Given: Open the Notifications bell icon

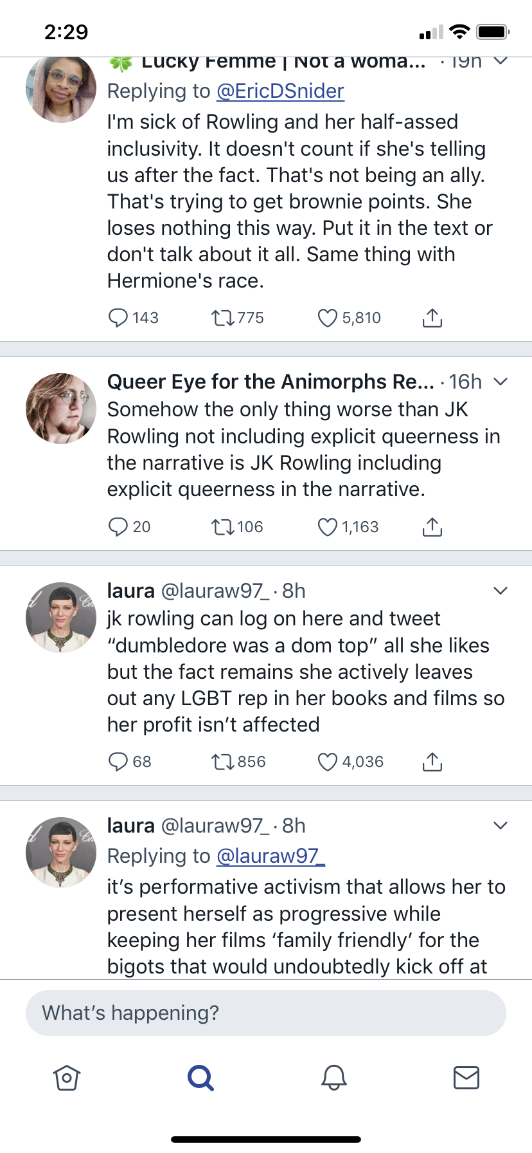Looking at the screenshot, I should click(333, 1078).
